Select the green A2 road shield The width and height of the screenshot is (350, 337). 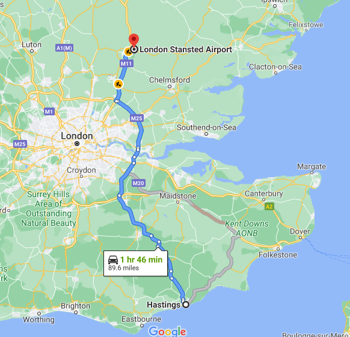[x=269, y=207]
